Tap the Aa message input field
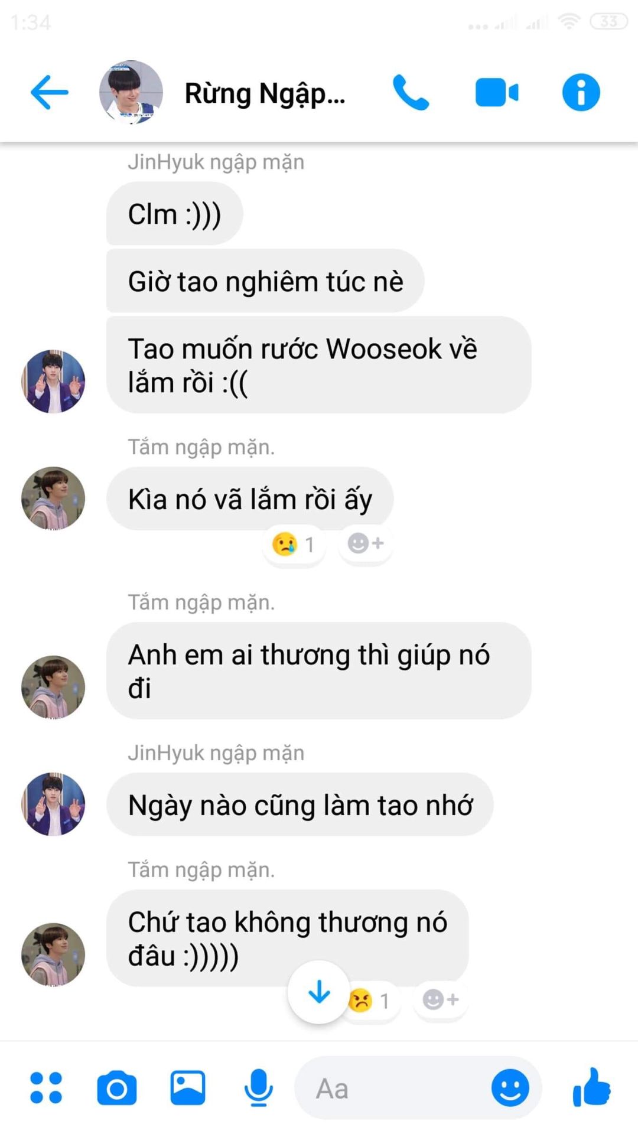The image size is (638, 1134). coord(402,1087)
